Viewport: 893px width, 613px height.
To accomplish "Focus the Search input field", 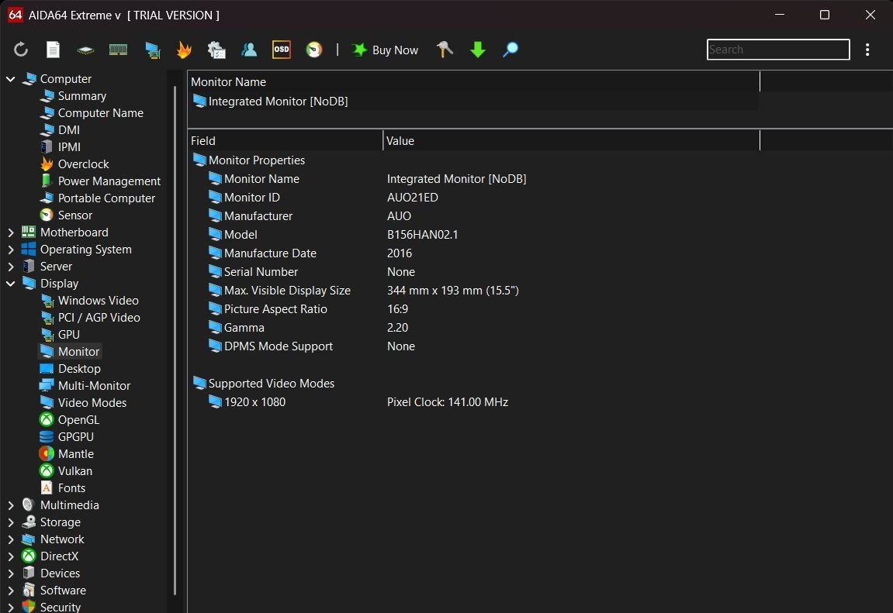I will (778, 50).
